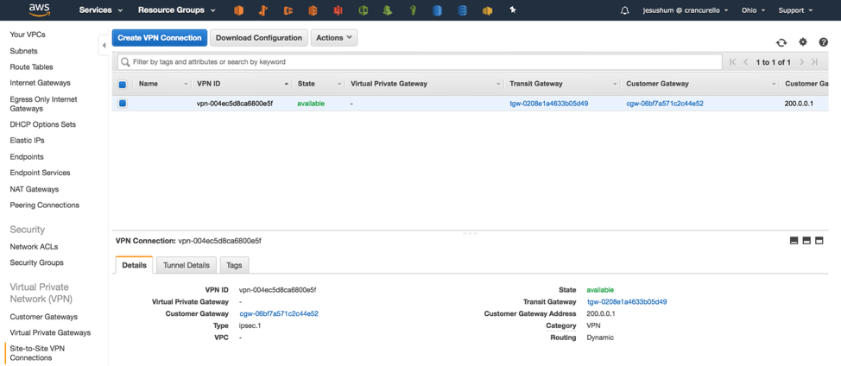Open Peering Connections in sidebar

tap(45, 205)
